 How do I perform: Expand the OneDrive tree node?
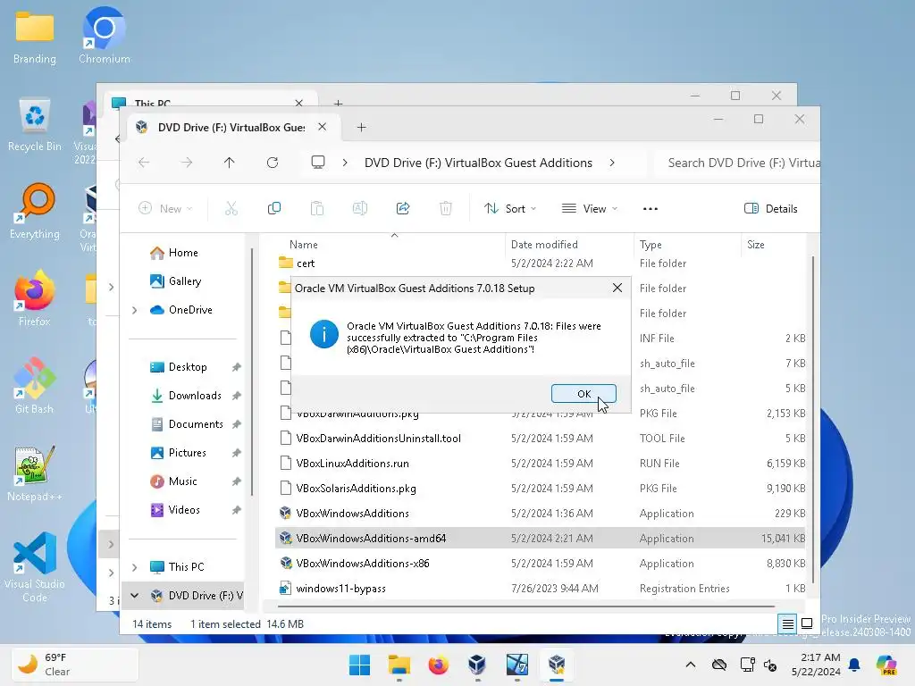point(135,310)
